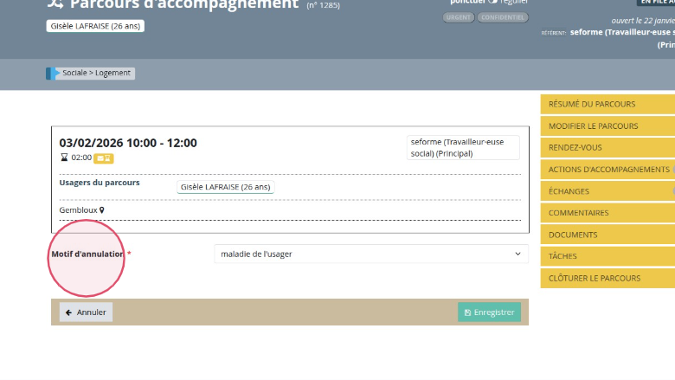Open Résumé du parcours menu item
The width and height of the screenshot is (675, 380).
pyautogui.click(x=606, y=104)
